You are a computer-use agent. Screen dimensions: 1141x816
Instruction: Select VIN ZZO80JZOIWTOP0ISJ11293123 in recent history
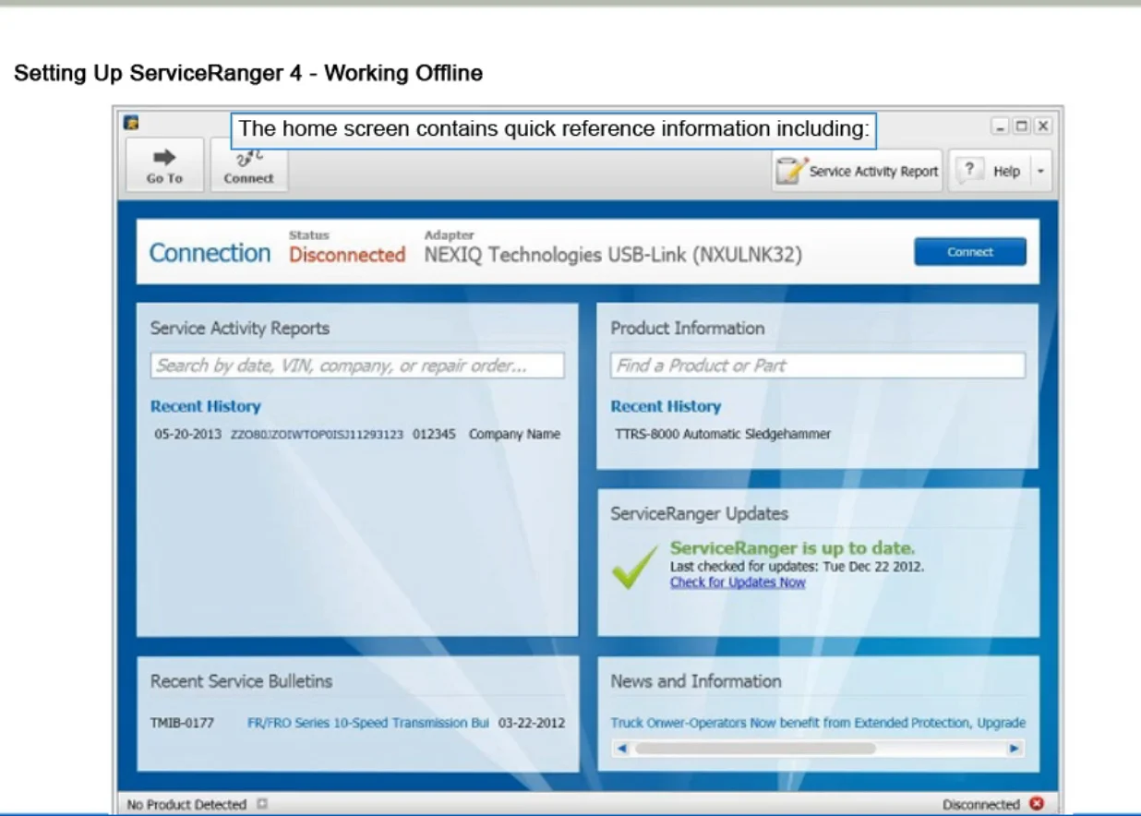[x=317, y=434]
